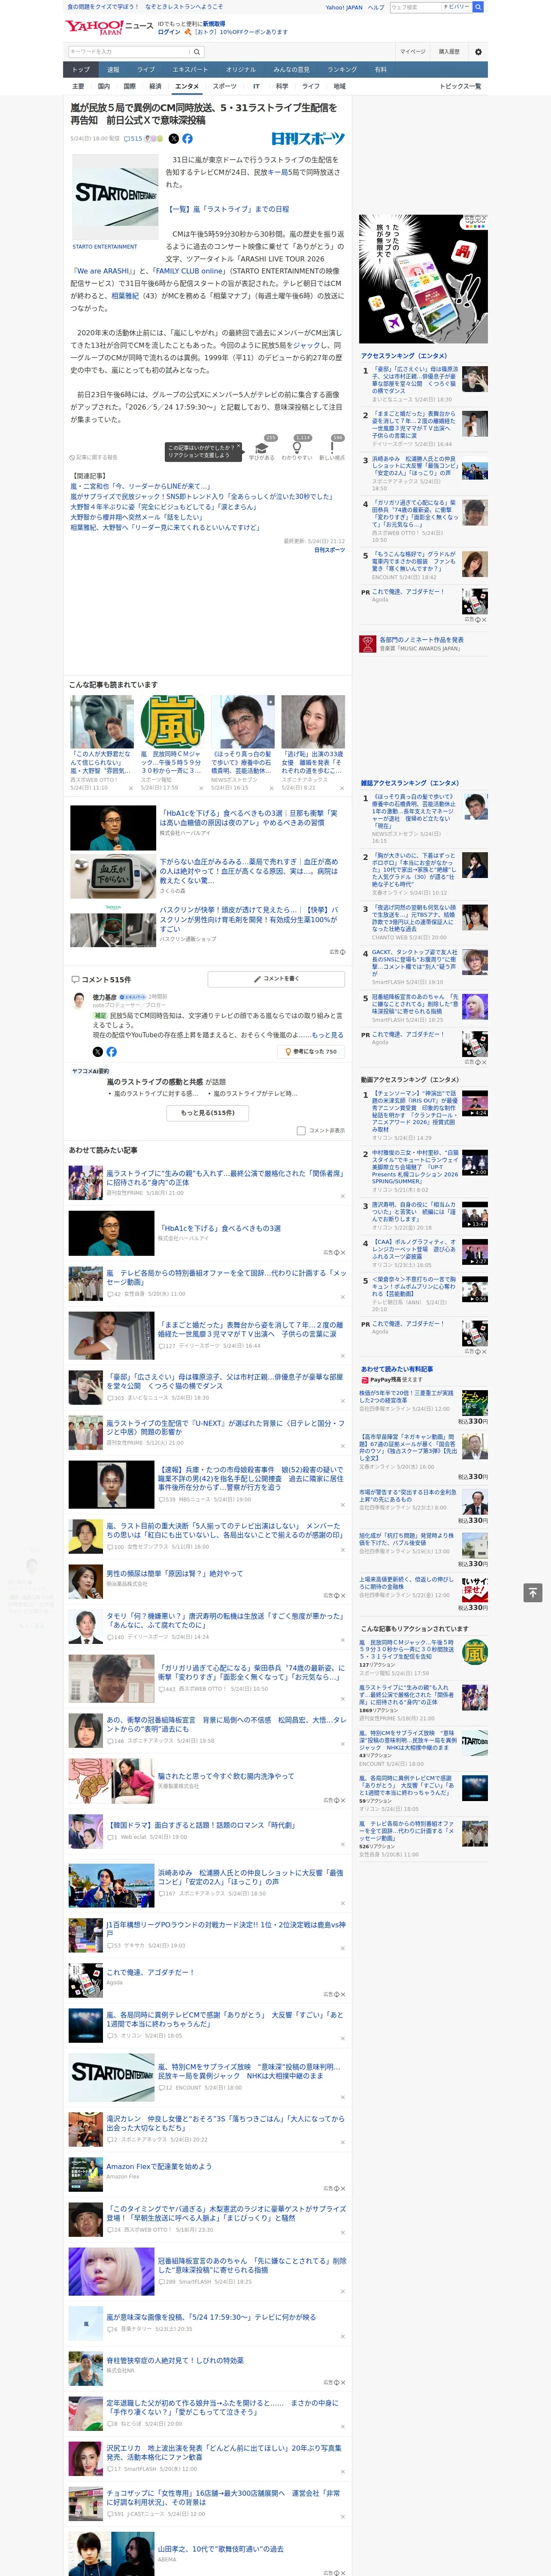Share article on X below headline
Image resolution: width=551 pixels, height=2576 pixels.
[174, 139]
